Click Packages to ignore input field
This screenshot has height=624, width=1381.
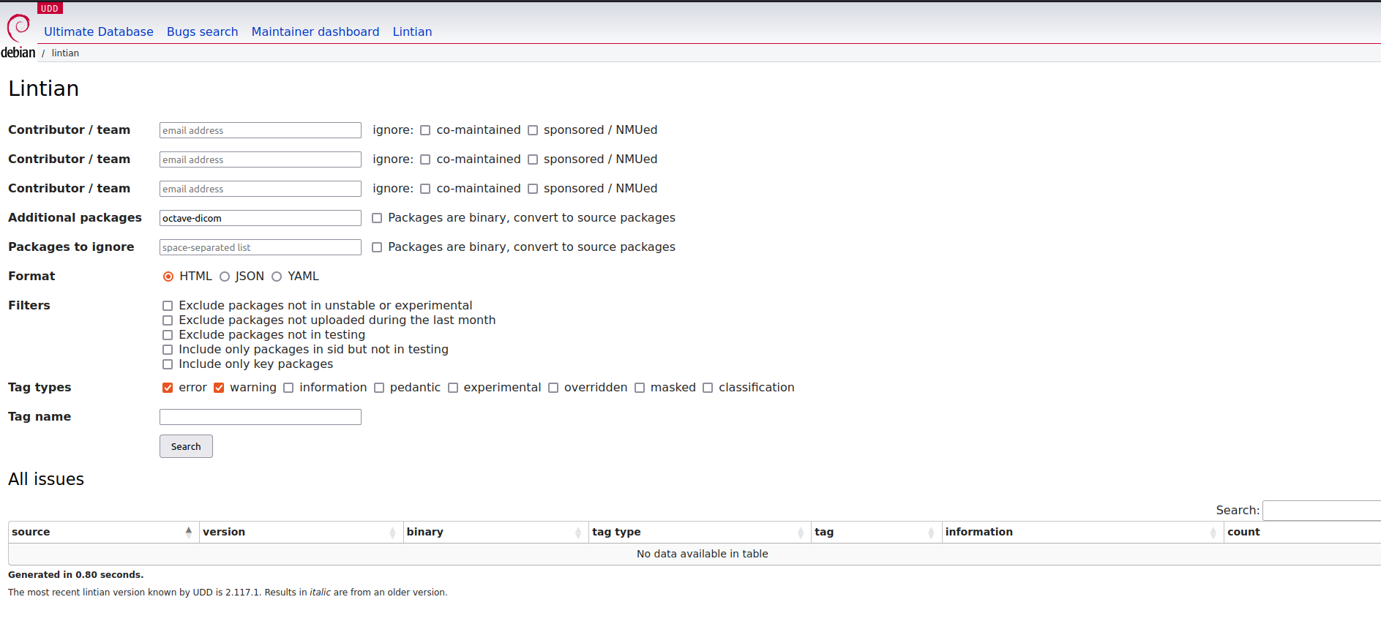[261, 247]
